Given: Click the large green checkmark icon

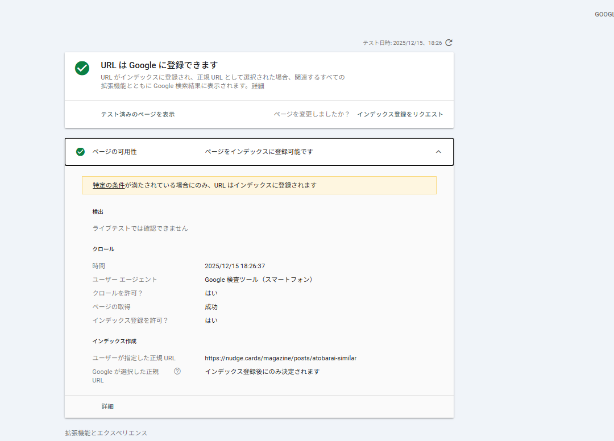Looking at the screenshot, I should 82,68.
